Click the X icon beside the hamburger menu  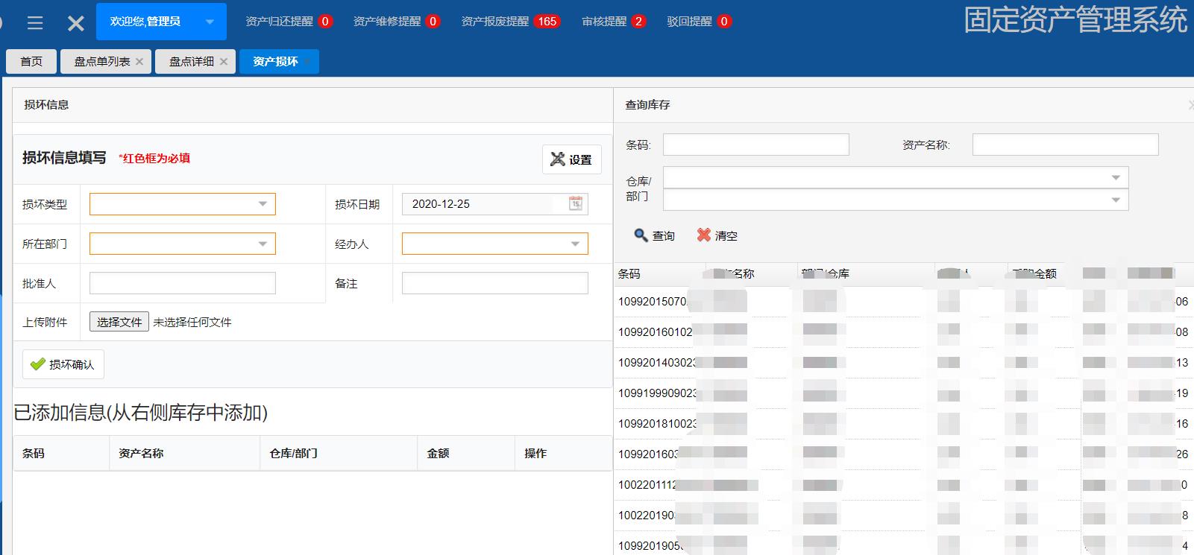tap(75, 23)
